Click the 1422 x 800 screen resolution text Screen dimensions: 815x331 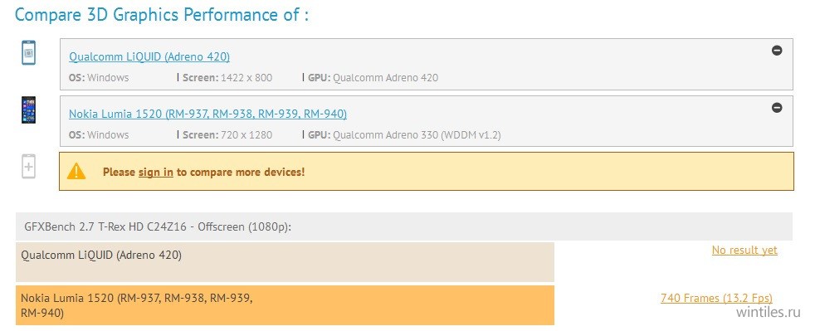[x=246, y=78]
